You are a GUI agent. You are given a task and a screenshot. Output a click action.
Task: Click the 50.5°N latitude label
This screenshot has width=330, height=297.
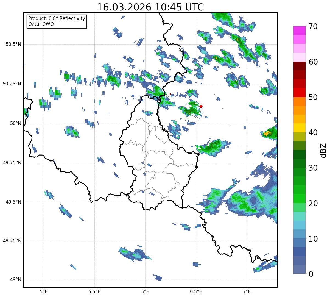pyautogui.click(x=13, y=44)
